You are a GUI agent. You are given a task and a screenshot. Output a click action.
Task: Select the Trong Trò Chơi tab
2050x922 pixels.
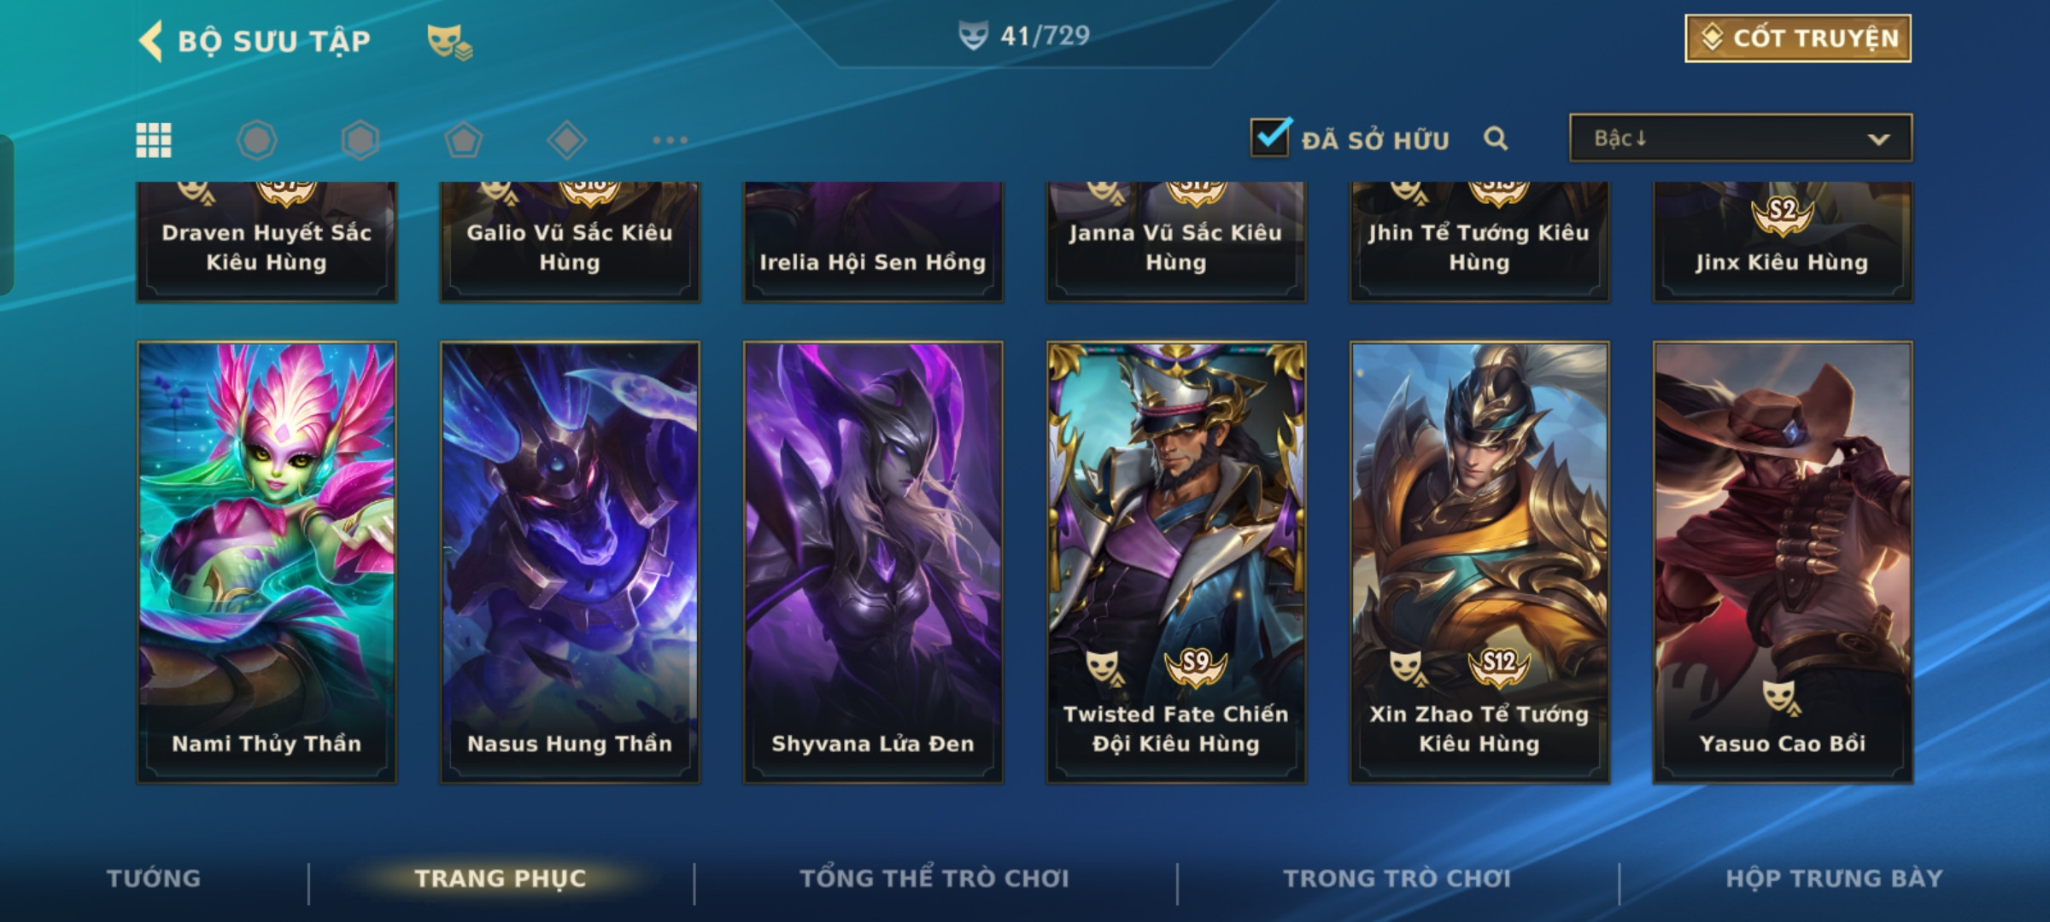pyautogui.click(x=1397, y=878)
